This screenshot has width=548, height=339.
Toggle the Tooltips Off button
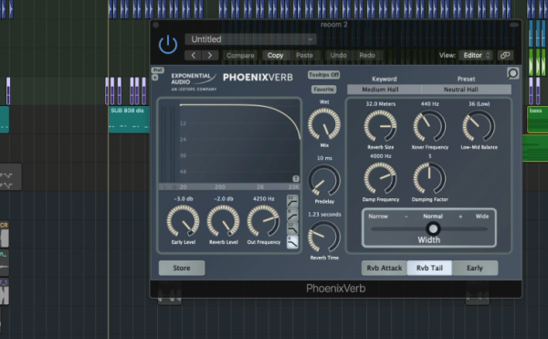(x=323, y=75)
